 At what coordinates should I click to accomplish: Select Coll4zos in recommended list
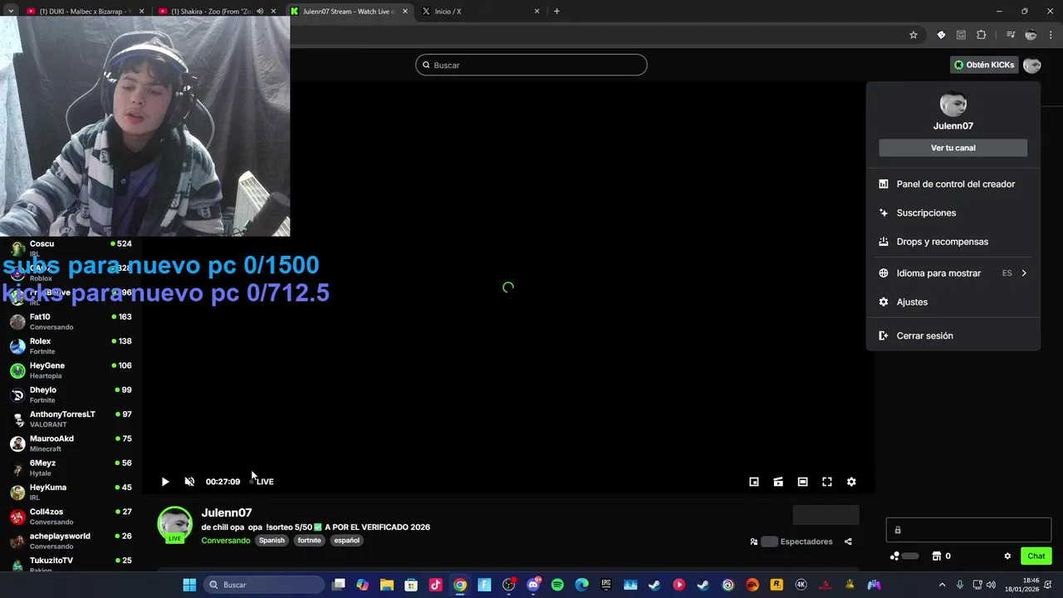pos(71,517)
